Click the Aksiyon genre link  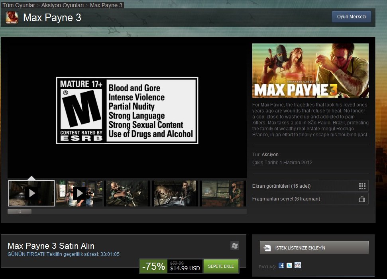coord(270,155)
